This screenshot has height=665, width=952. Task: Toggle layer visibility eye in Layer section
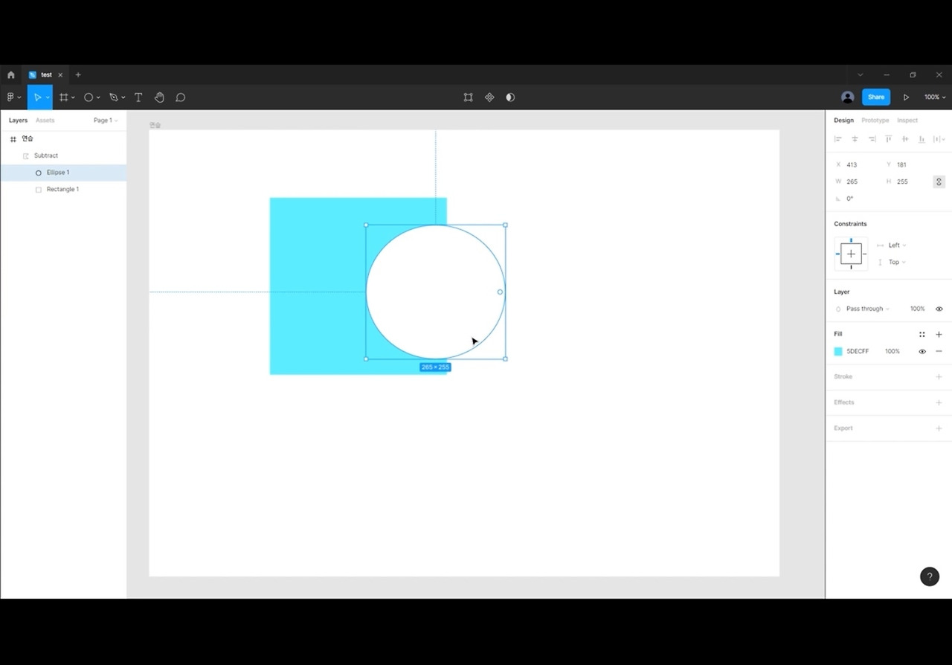tap(939, 309)
